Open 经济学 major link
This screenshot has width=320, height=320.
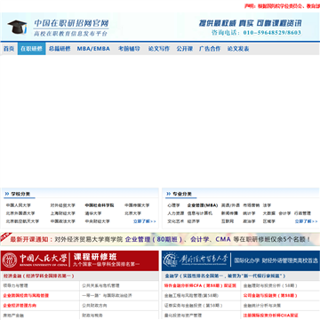[x=194, y=221]
